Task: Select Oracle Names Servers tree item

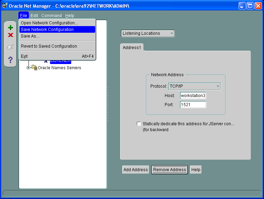Action: tap(59, 67)
